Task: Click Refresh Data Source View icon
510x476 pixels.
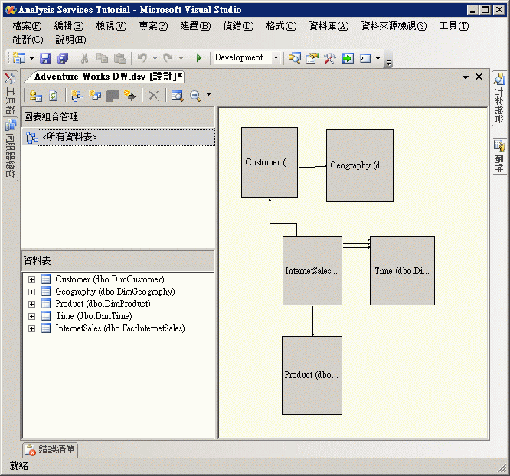Action: [54, 96]
